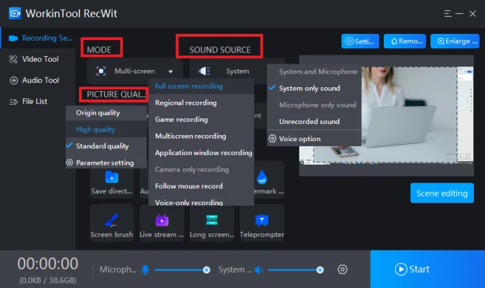The width and height of the screenshot is (485, 288).
Task: Adjust the microphone volume slider
Action: 182,270
